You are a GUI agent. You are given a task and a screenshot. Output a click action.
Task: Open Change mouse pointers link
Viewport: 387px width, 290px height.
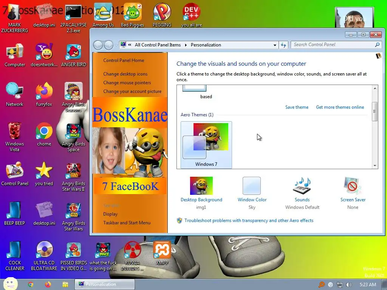coord(127,83)
